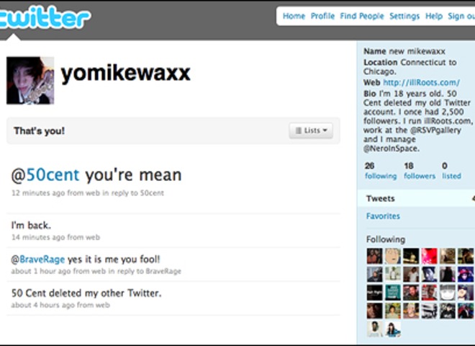Open the listed count link

click(451, 171)
